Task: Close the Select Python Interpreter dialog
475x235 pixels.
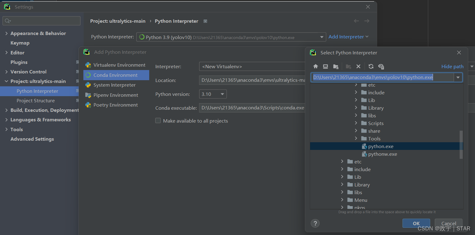Action: tap(459, 53)
